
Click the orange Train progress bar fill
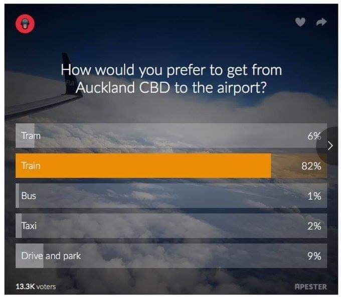pos(143,166)
